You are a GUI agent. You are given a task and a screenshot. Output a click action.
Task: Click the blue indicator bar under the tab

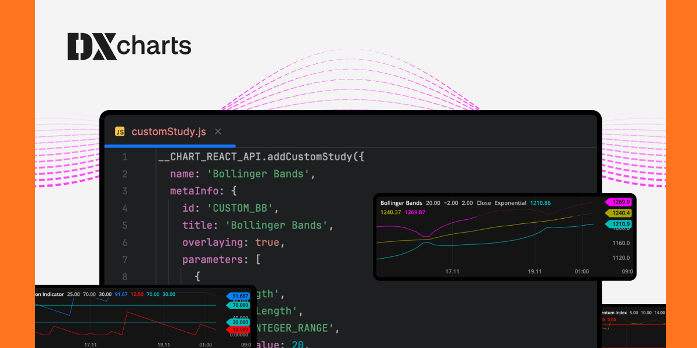(x=170, y=146)
